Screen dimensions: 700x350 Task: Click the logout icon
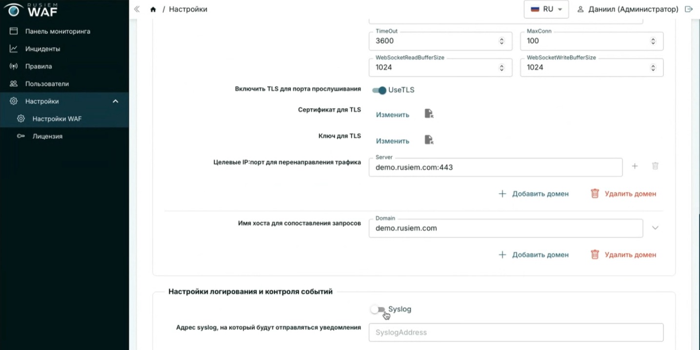click(x=689, y=9)
